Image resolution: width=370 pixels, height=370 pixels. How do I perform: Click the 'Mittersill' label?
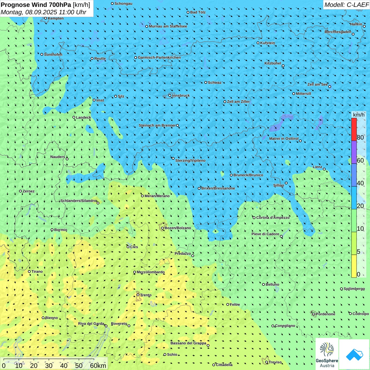[303, 94]
